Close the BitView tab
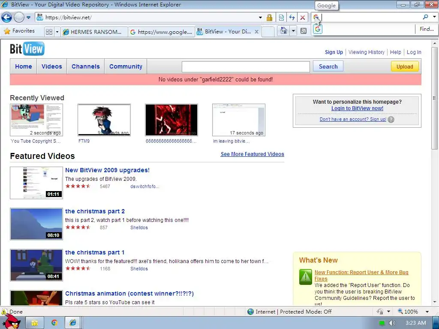 pyautogui.click(x=256, y=32)
